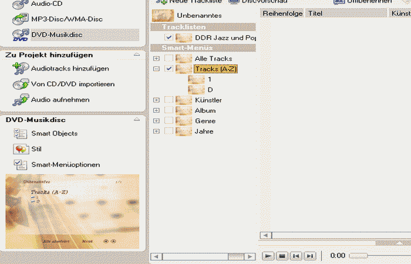The height and width of the screenshot is (264, 411).
Task: Click the Audiotracks hinzufügen icon
Action: (x=21, y=69)
